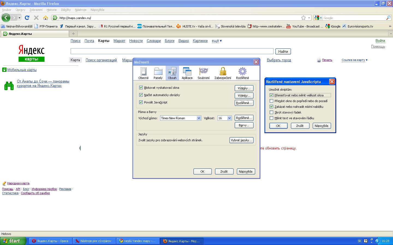Click the Мобильные карты link
Viewport: 393px width, 245px height.
coord(22,70)
